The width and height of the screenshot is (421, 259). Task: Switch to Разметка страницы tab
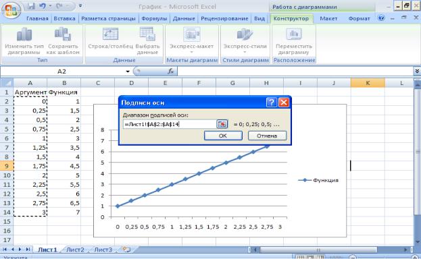pos(108,18)
